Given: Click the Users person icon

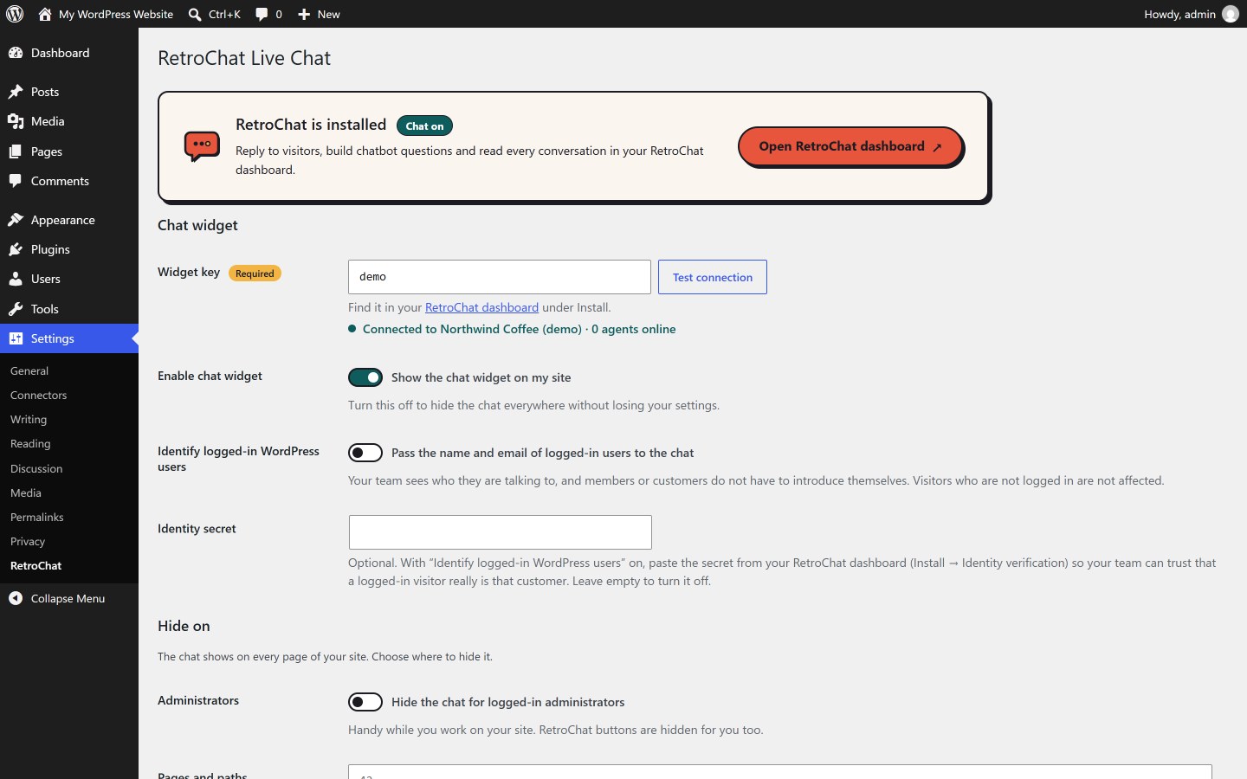Looking at the screenshot, I should click(x=16, y=279).
